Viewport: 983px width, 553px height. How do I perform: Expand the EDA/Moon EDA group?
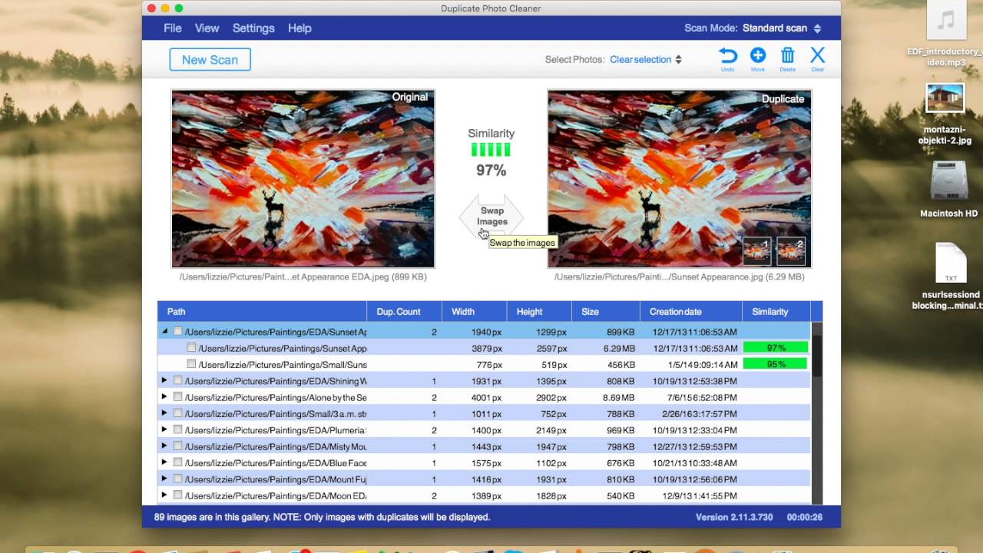[164, 495]
